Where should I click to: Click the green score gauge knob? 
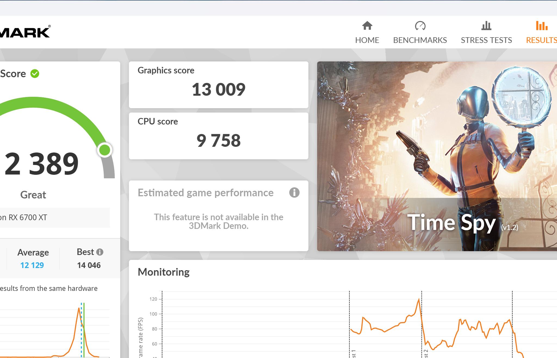pyautogui.click(x=105, y=150)
